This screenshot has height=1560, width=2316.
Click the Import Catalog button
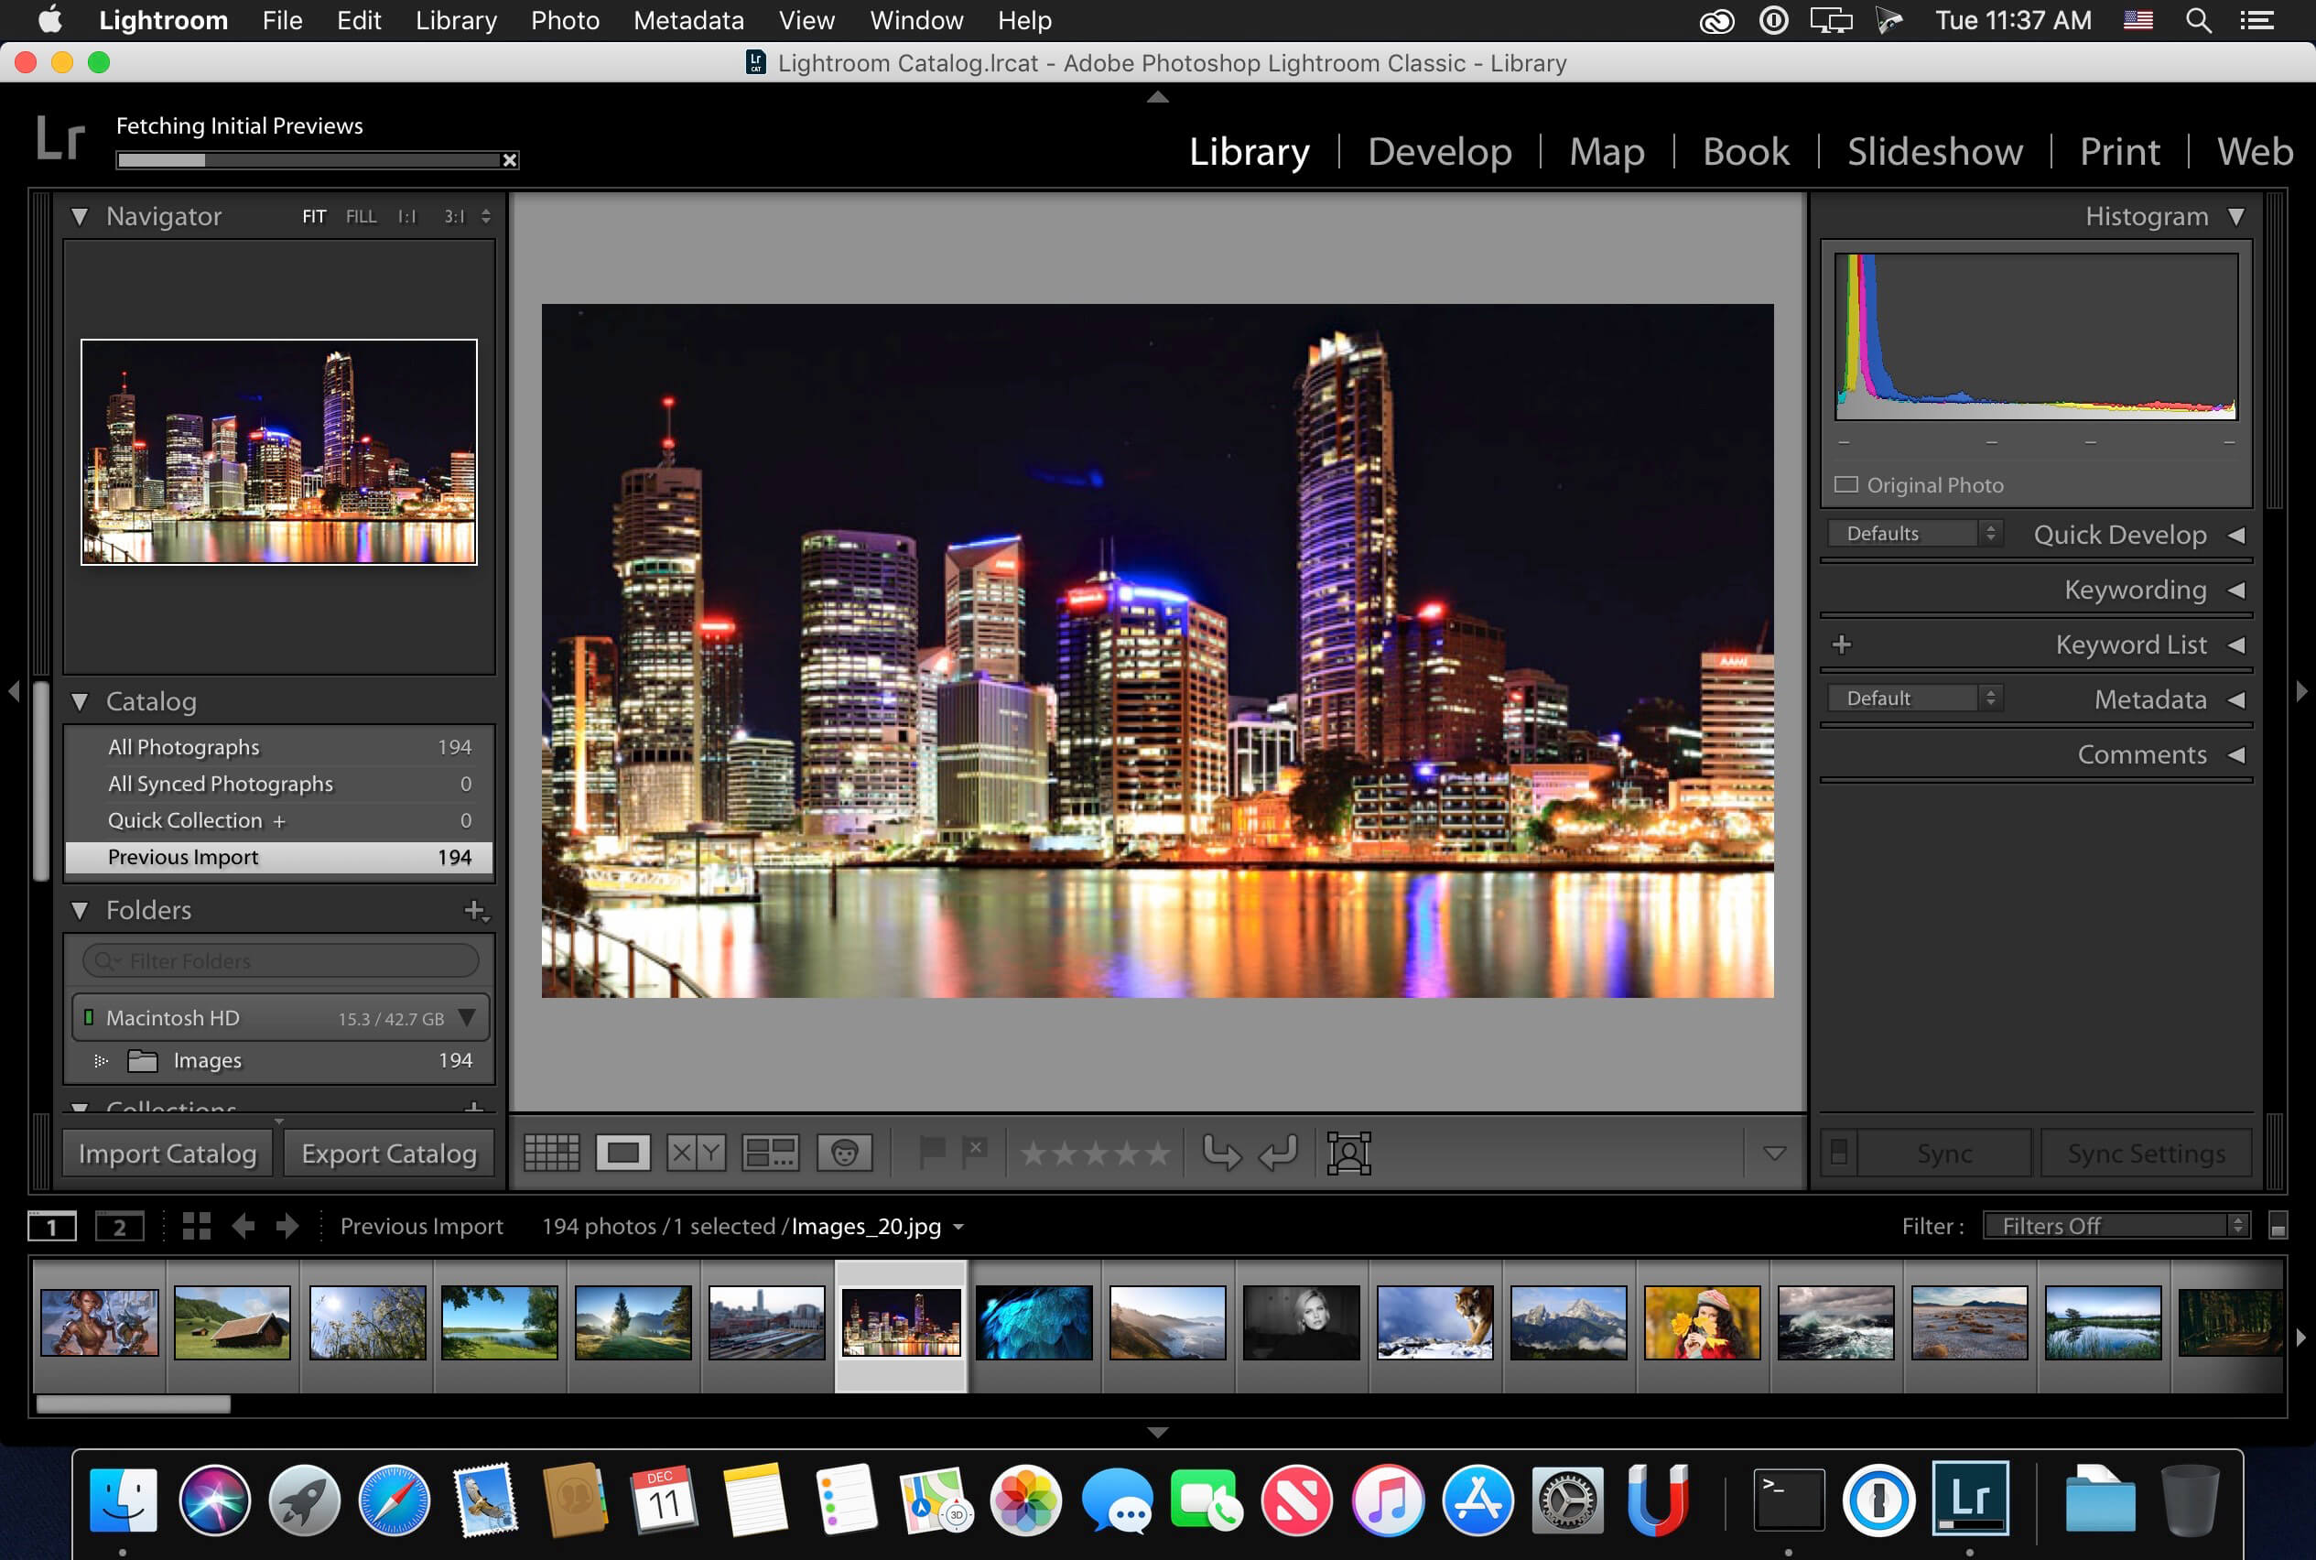coord(168,1153)
